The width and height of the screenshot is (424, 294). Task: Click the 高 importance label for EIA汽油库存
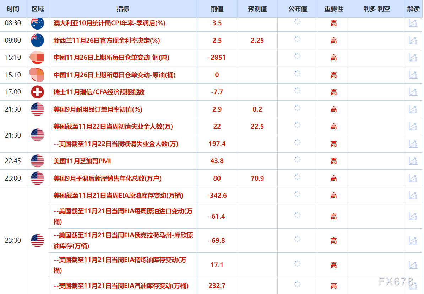click(333, 286)
